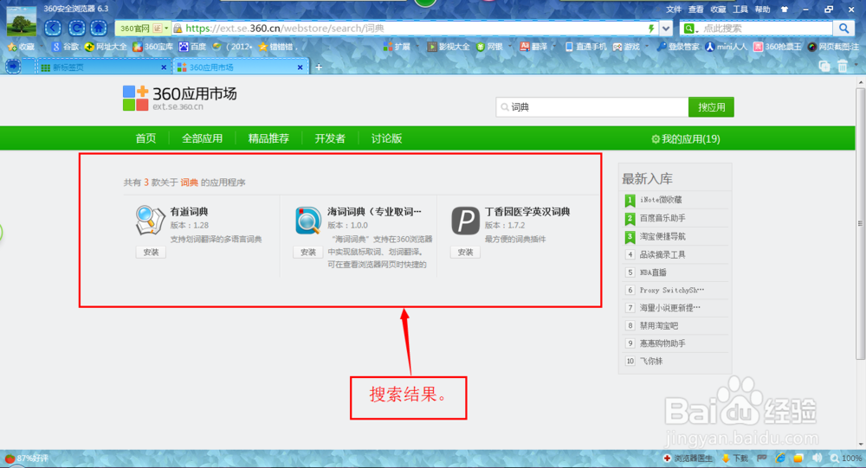Open the browser home page icon
Image resolution: width=866 pixels, height=468 pixels.
(99, 28)
